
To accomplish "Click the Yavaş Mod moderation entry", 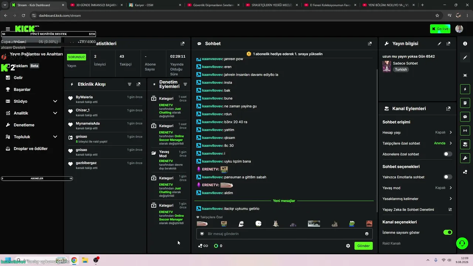I will 169,160.
